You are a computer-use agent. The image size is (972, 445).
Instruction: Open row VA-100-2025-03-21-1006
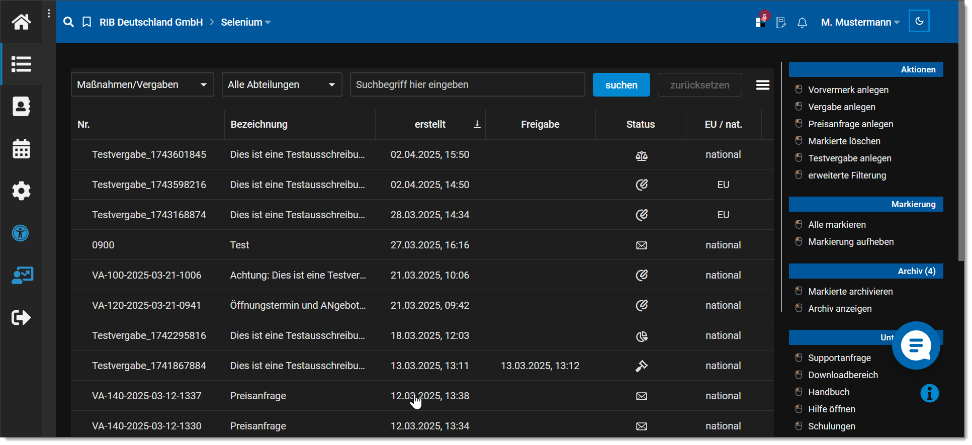[x=422, y=275]
